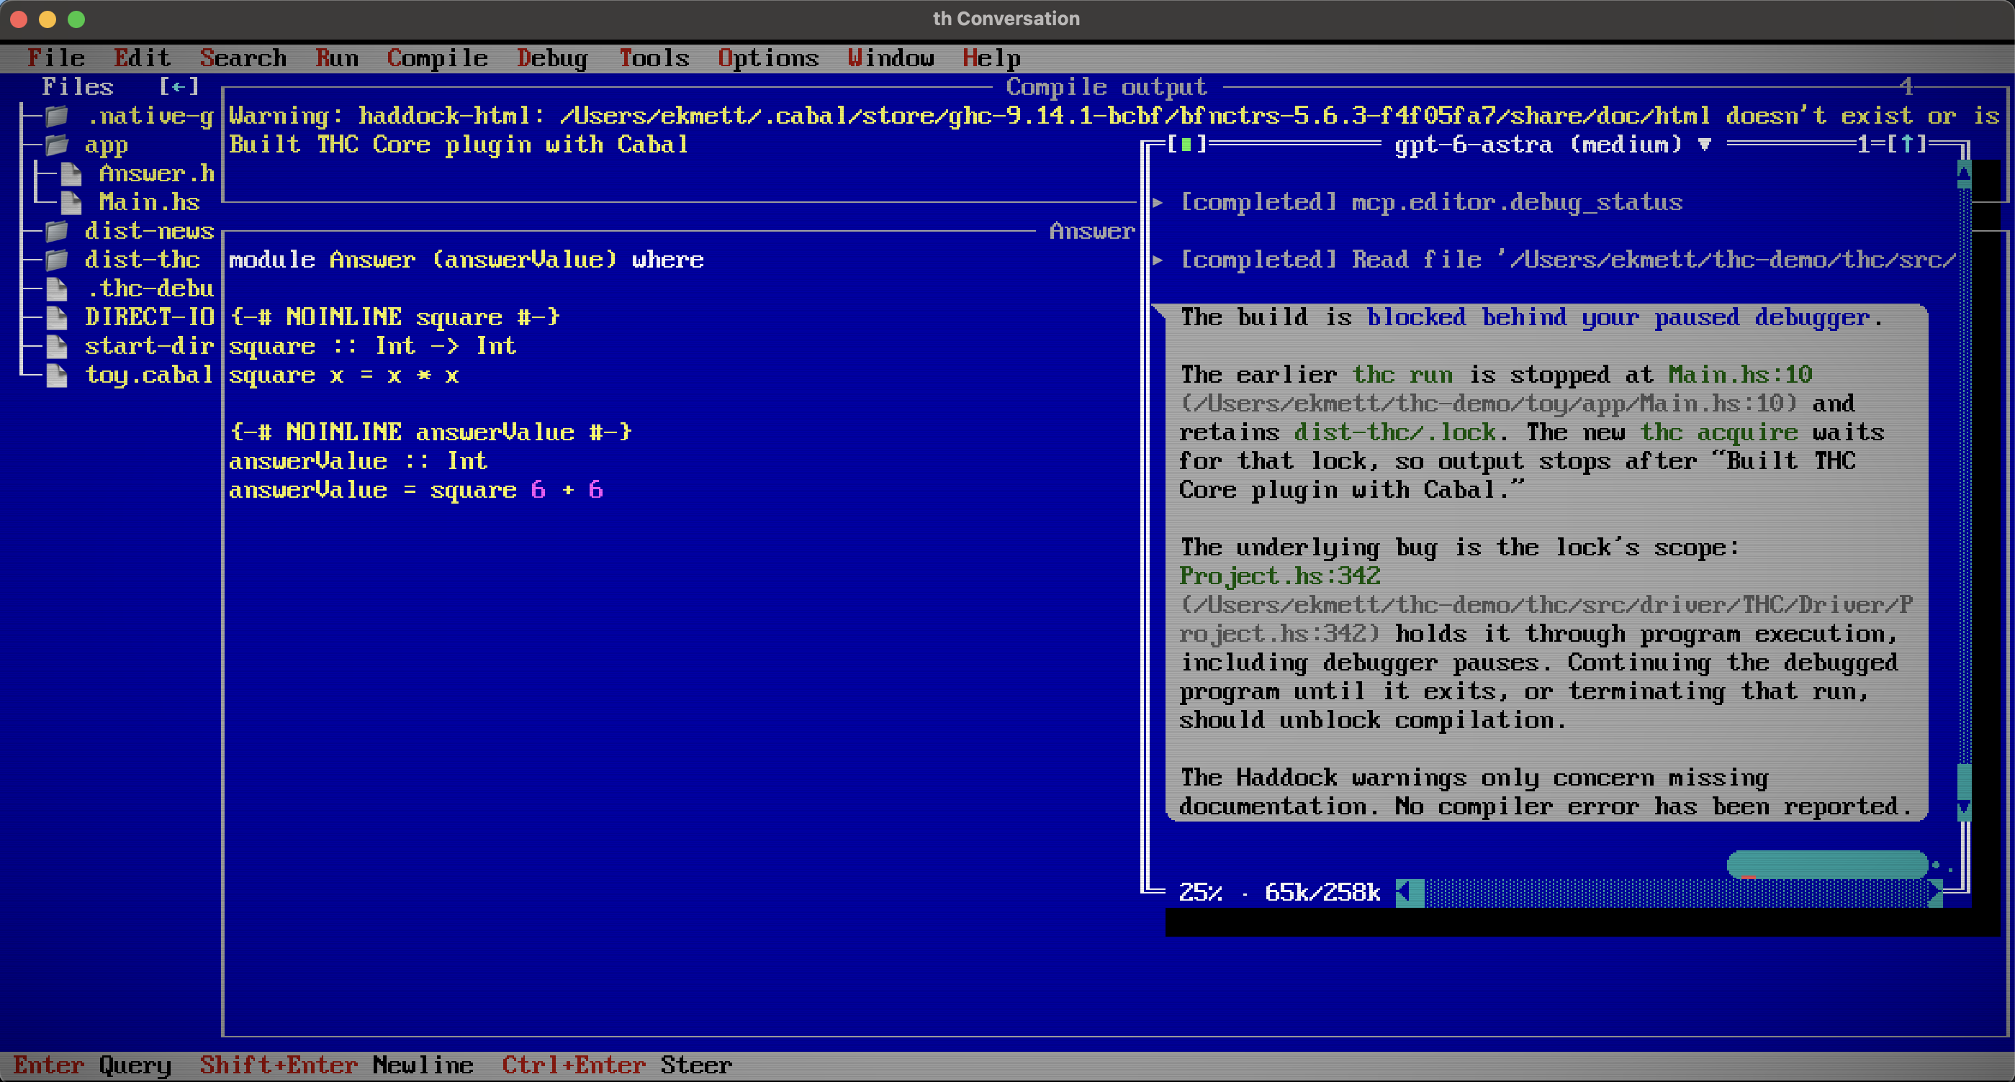
Task: Collapse the app folder in Files tree
Action: [x=56, y=145]
